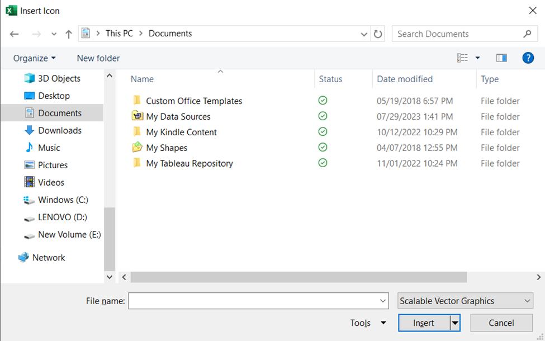Navigate back with the back arrow
Viewport: 545px width, 341px height.
[x=14, y=34]
